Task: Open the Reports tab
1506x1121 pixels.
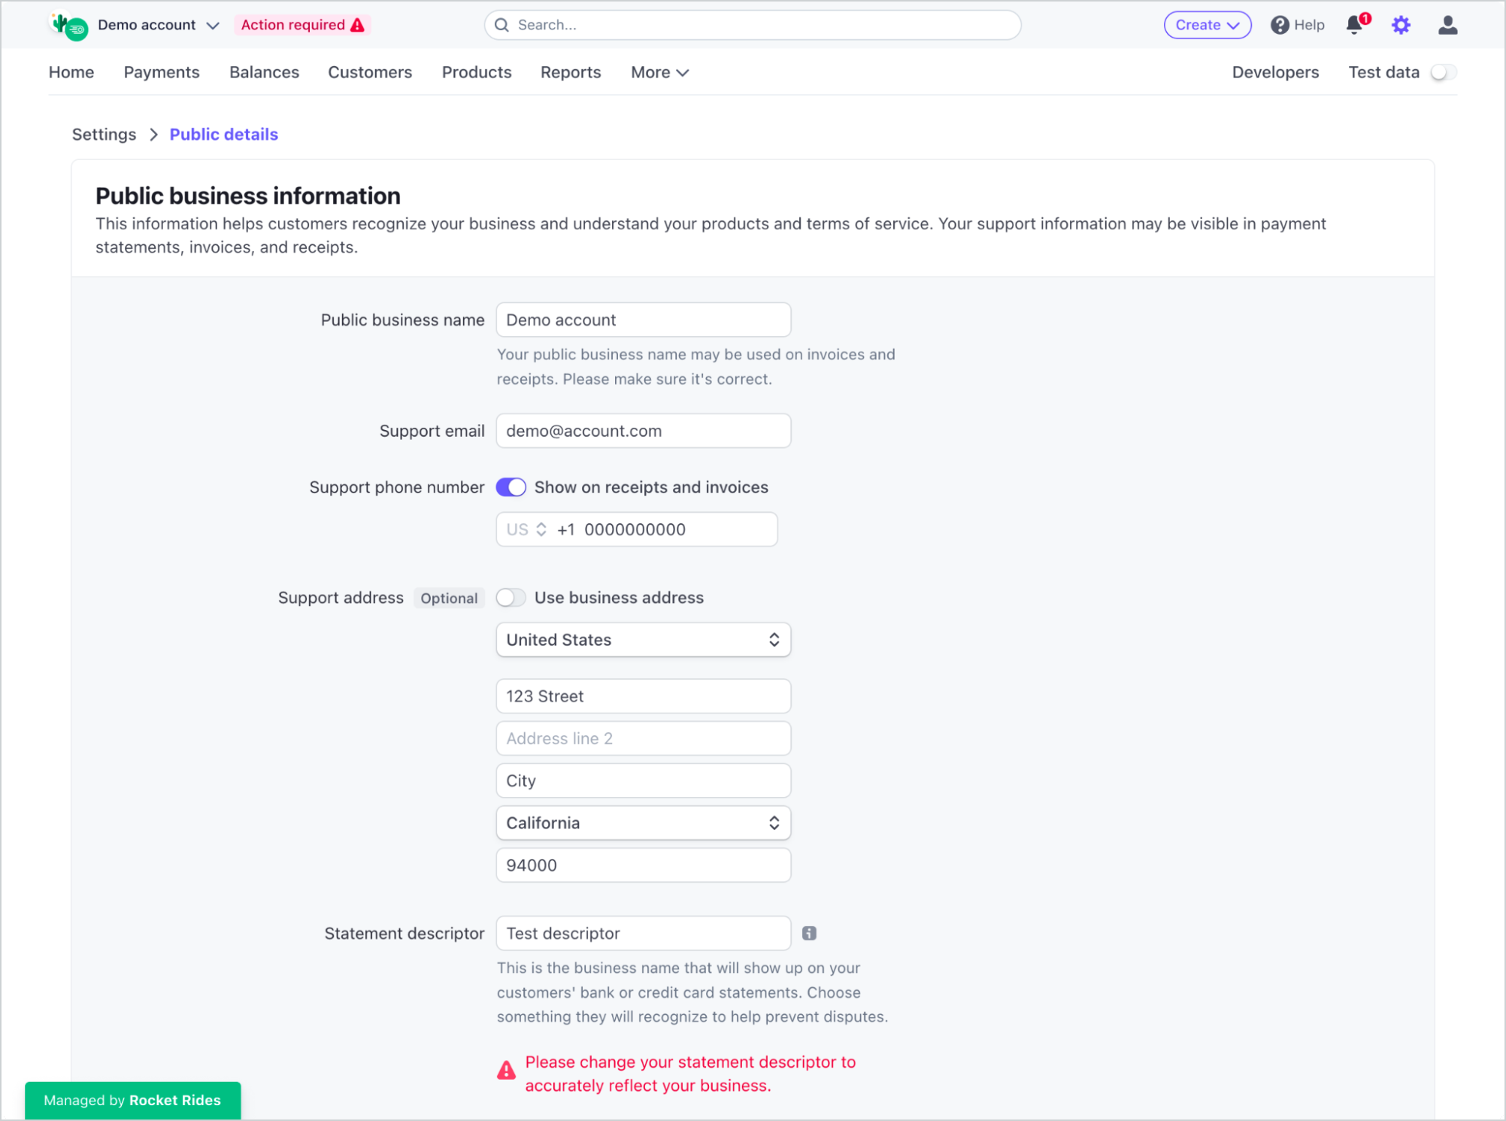Action: coord(571,72)
